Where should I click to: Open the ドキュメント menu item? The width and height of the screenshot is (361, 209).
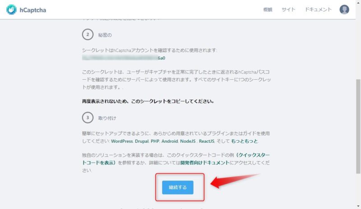[x=318, y=9]
